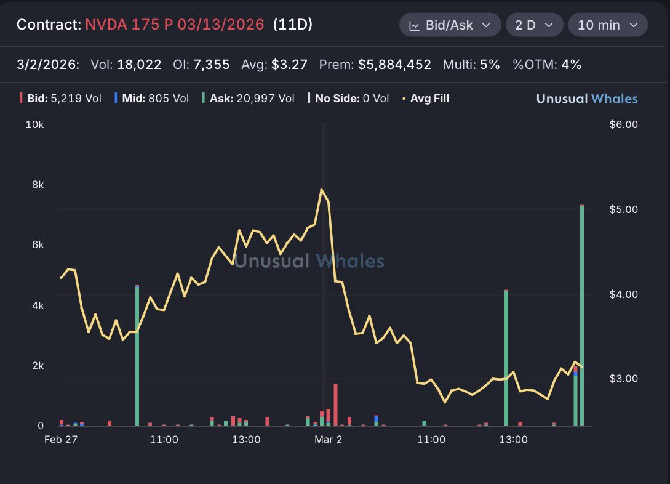
Task: Click the 10k volume axis label
Action: click(34, 124)
